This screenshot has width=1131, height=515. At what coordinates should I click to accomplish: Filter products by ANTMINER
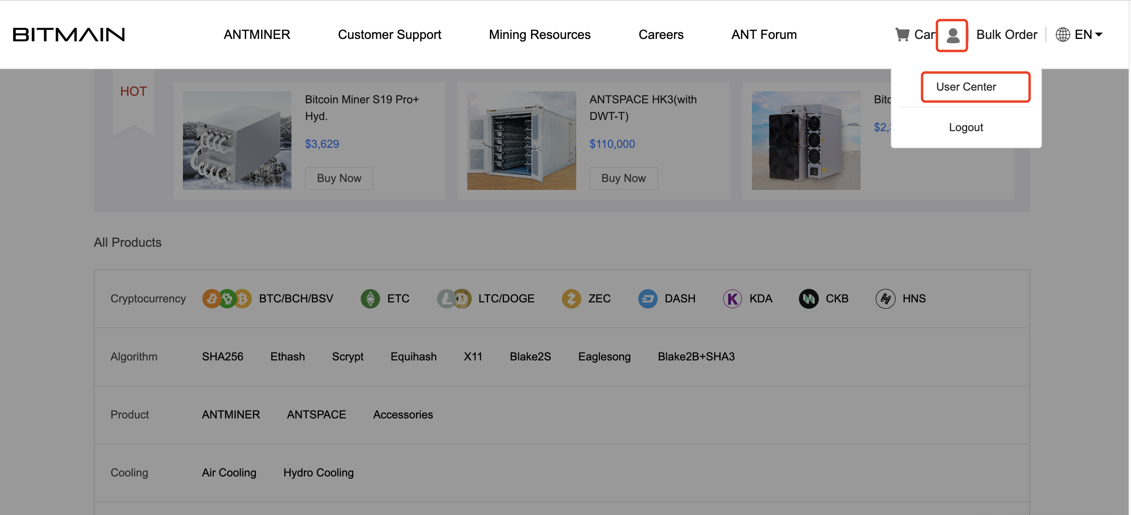pos(231,414)
